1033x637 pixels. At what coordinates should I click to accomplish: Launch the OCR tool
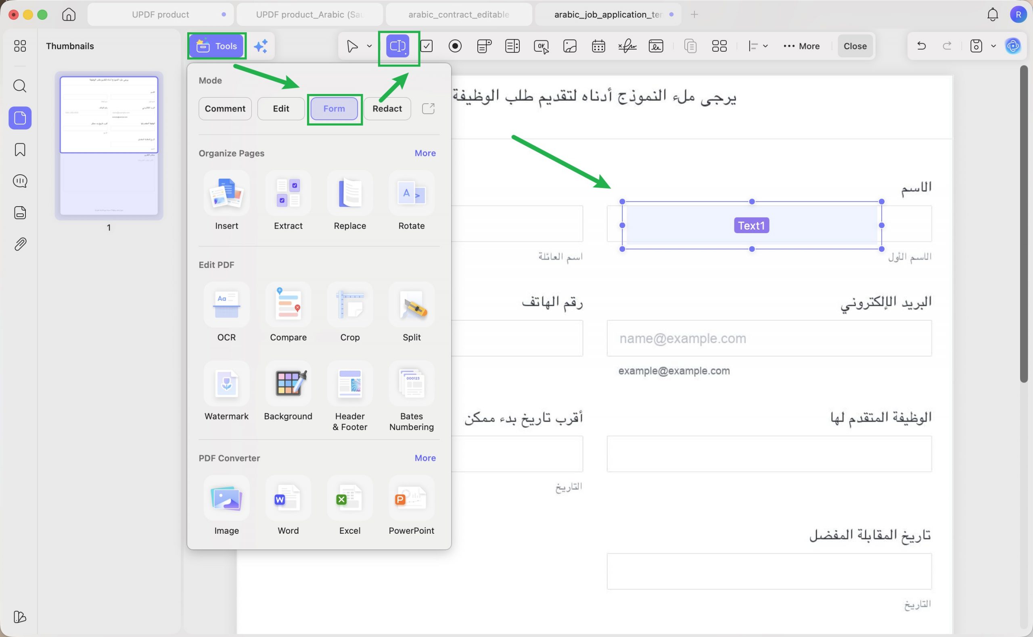[227, 313]
